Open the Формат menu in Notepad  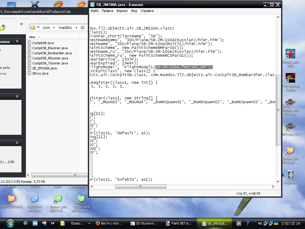tap(122, 11)
